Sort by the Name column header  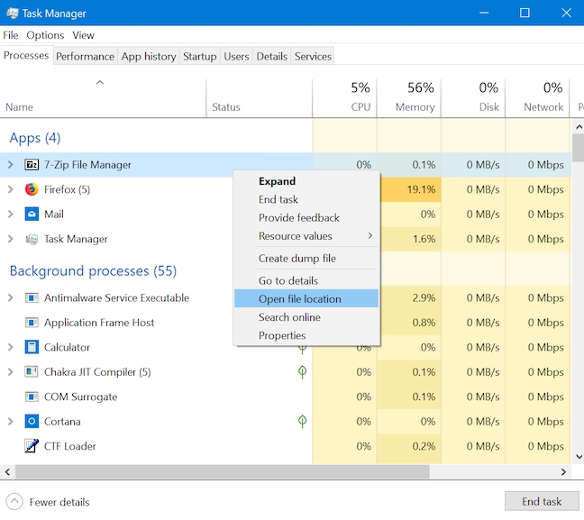(103, 98)
